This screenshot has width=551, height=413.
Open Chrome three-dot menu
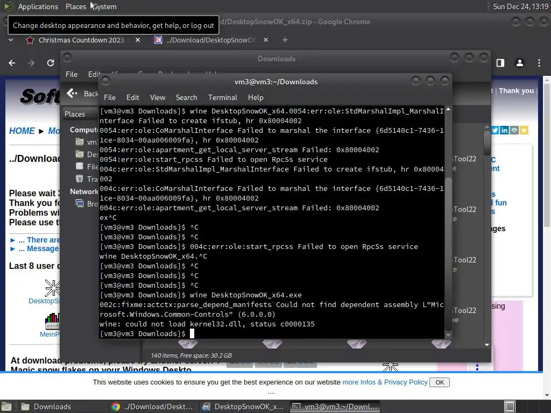tap(539, 63)
